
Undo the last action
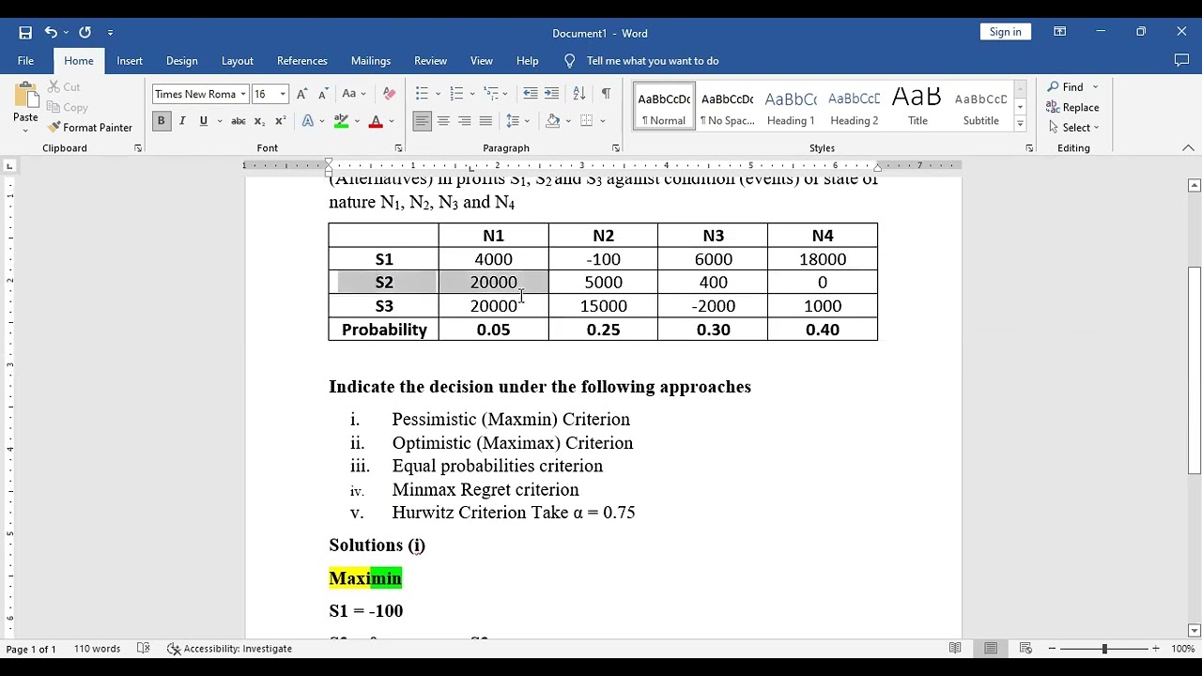point(51,33)
